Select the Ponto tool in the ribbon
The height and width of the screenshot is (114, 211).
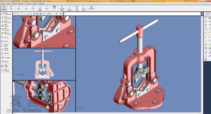click(x=19, y=8)
